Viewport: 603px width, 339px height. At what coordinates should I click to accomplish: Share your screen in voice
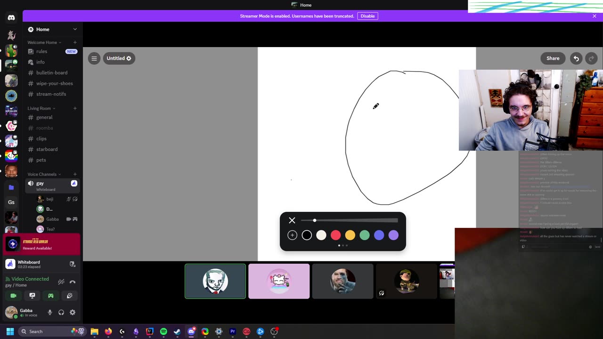tap(32, 296)
